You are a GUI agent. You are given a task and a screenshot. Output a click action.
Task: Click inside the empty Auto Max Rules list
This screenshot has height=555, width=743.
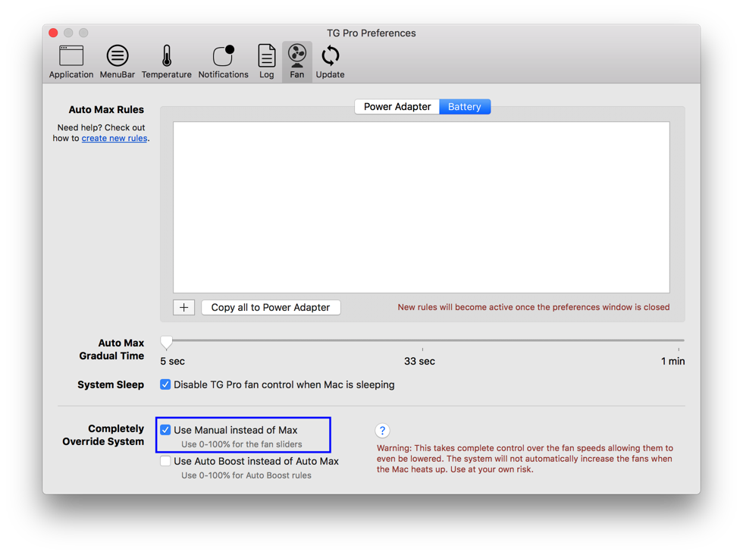pos(422,207)
